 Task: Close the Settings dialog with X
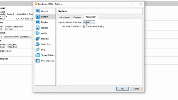pos(140,4)
